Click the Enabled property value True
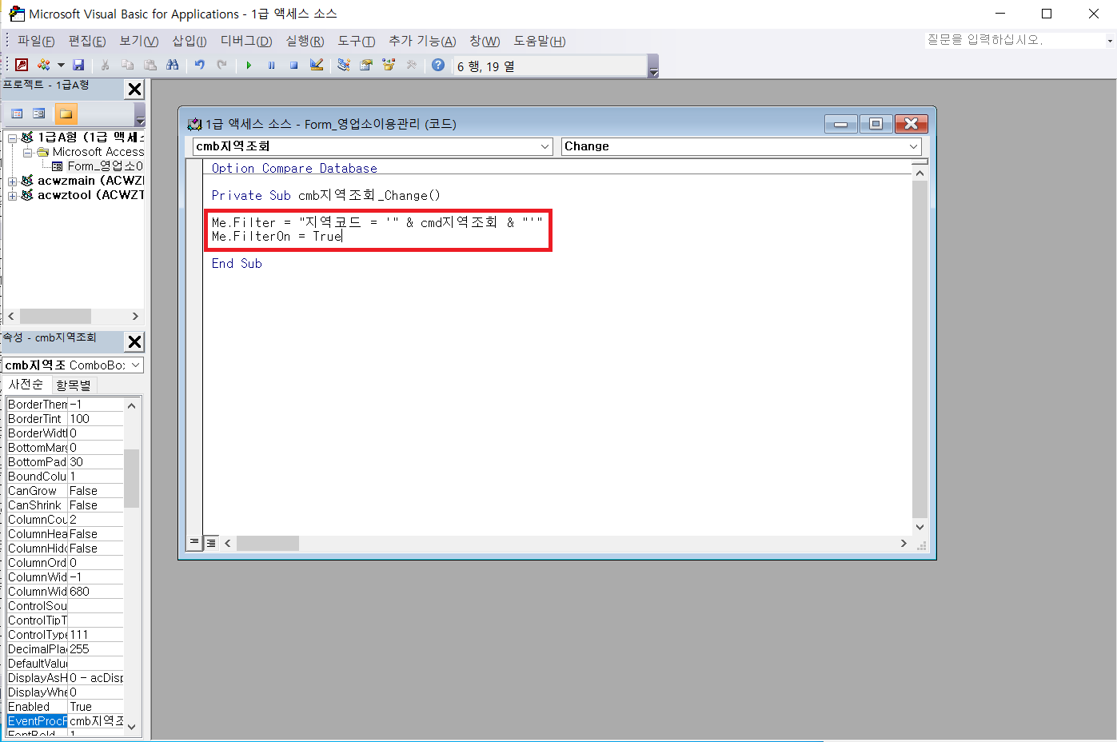The height and width of the screenshot is (742, 1117). click(95, 707)
